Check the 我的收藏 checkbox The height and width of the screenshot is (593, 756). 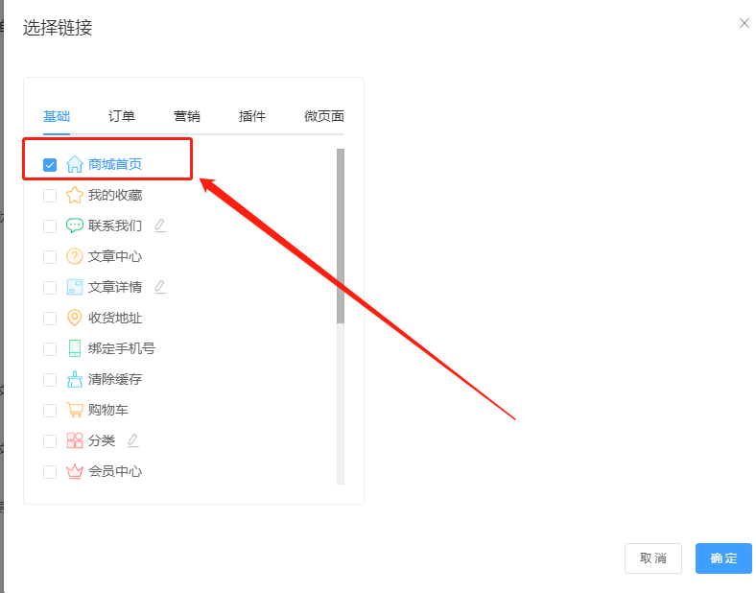(50, 196)
